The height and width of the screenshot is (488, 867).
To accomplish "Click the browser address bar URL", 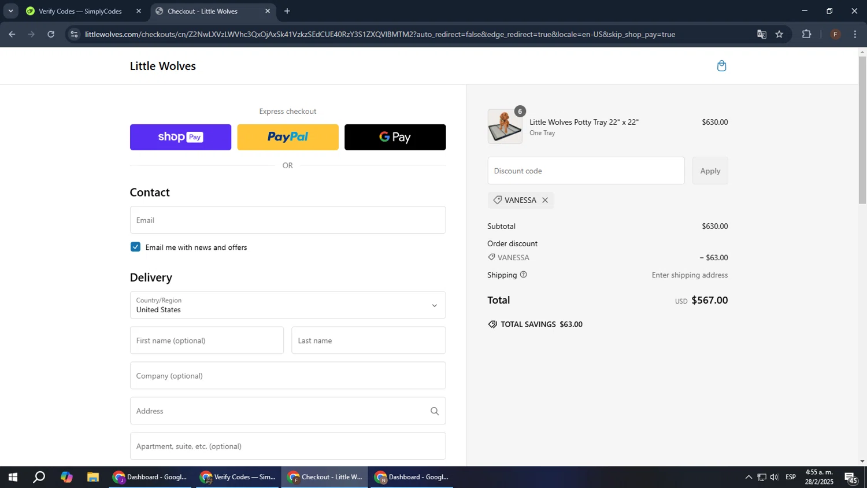I will (x=380, y=34).
